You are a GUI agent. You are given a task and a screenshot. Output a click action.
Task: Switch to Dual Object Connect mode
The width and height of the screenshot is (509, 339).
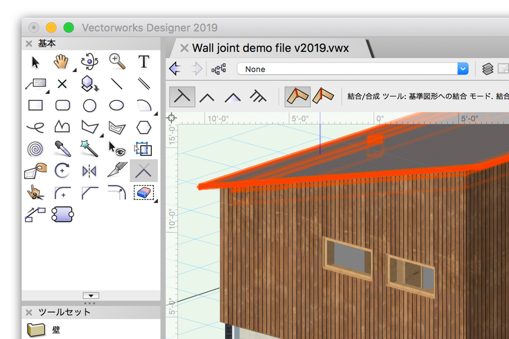click(x=207, y=97)
